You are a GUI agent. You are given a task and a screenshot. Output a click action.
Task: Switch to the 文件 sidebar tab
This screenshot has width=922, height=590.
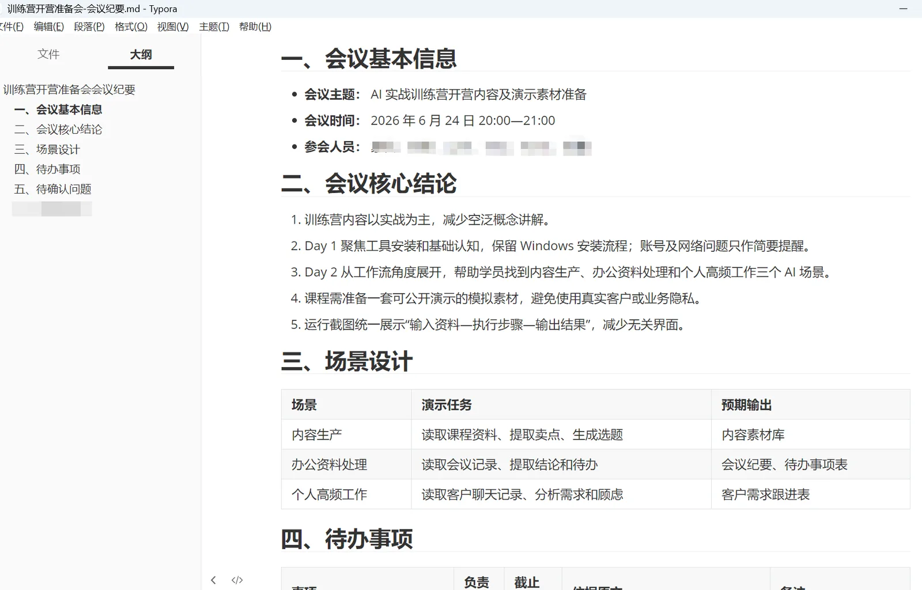click(x=48, y=54)
